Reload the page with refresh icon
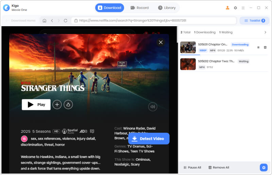272x175 pixels. (x=65, y=20)
